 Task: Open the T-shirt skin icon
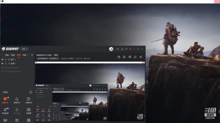(126, 49)
